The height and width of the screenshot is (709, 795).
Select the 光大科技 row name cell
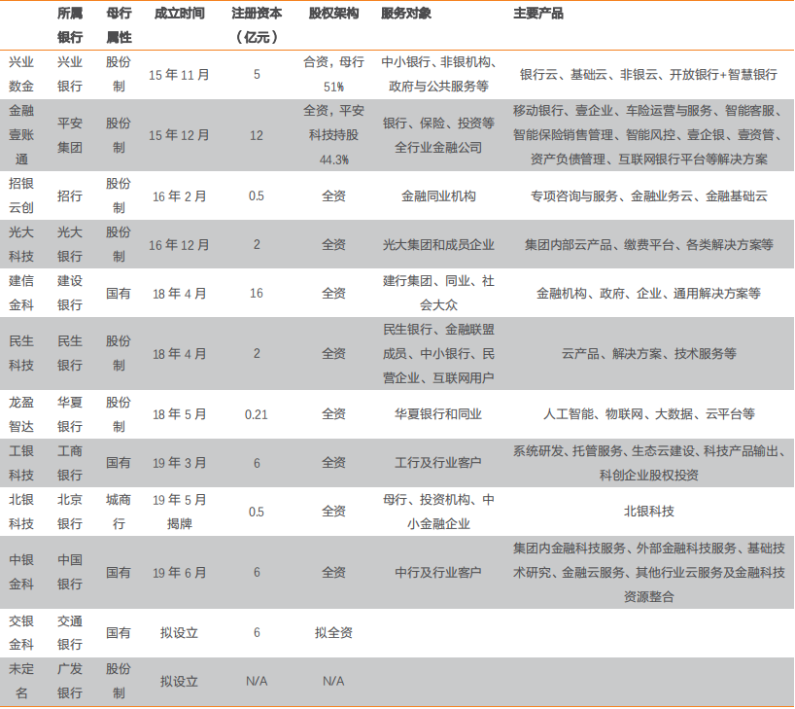tap(21, 245)
